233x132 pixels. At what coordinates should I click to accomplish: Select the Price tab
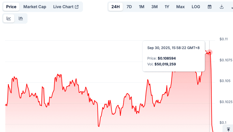pos(11,7)
